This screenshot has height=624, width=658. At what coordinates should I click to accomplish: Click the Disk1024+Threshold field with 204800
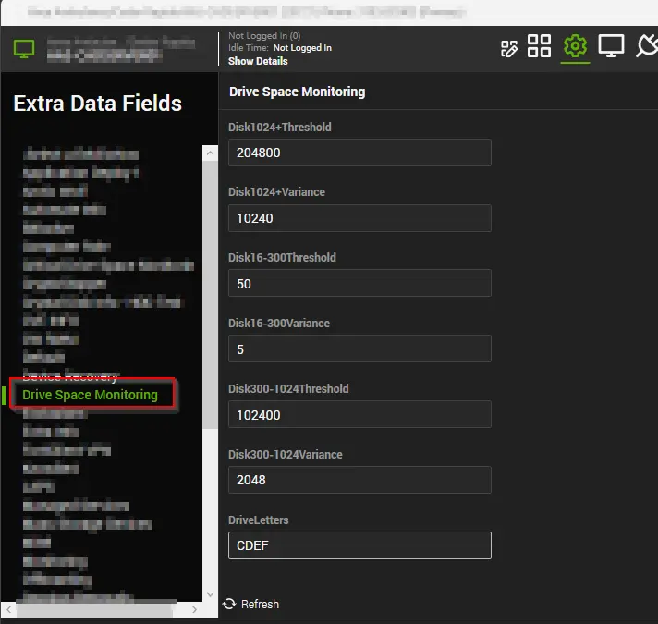359,153
